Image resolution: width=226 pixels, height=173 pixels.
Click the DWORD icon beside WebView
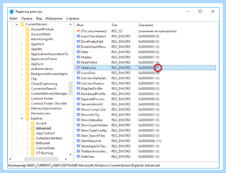point(78,156)
